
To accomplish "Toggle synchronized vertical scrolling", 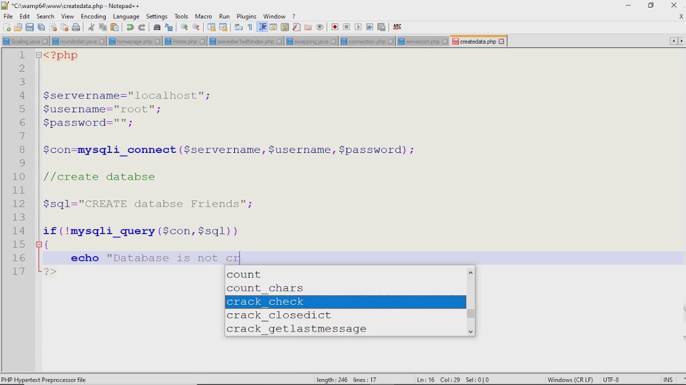I will 211,27.
